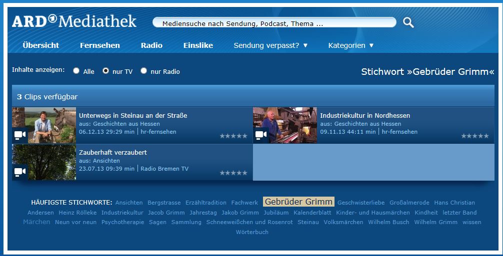Click the Geschwisterliebe keyword tag
503x256 pixels.
(361, 203)
